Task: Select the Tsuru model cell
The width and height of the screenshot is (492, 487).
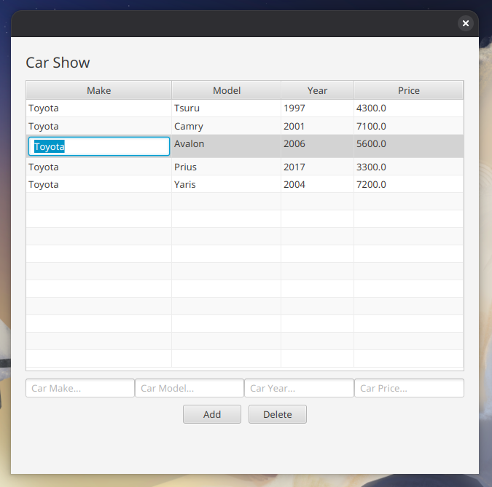Action: click(x=226, y=108)
